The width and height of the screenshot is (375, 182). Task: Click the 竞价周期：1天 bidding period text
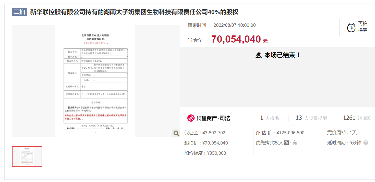tap(342, 133)
